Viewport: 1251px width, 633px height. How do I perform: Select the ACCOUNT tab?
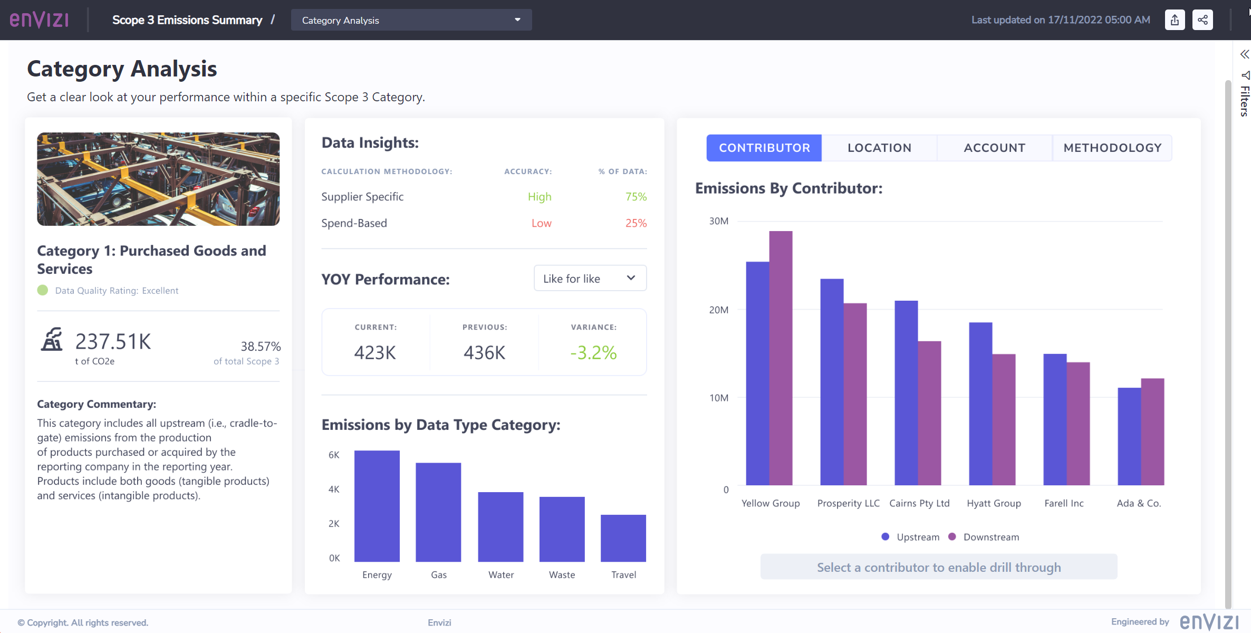(995, 148)
